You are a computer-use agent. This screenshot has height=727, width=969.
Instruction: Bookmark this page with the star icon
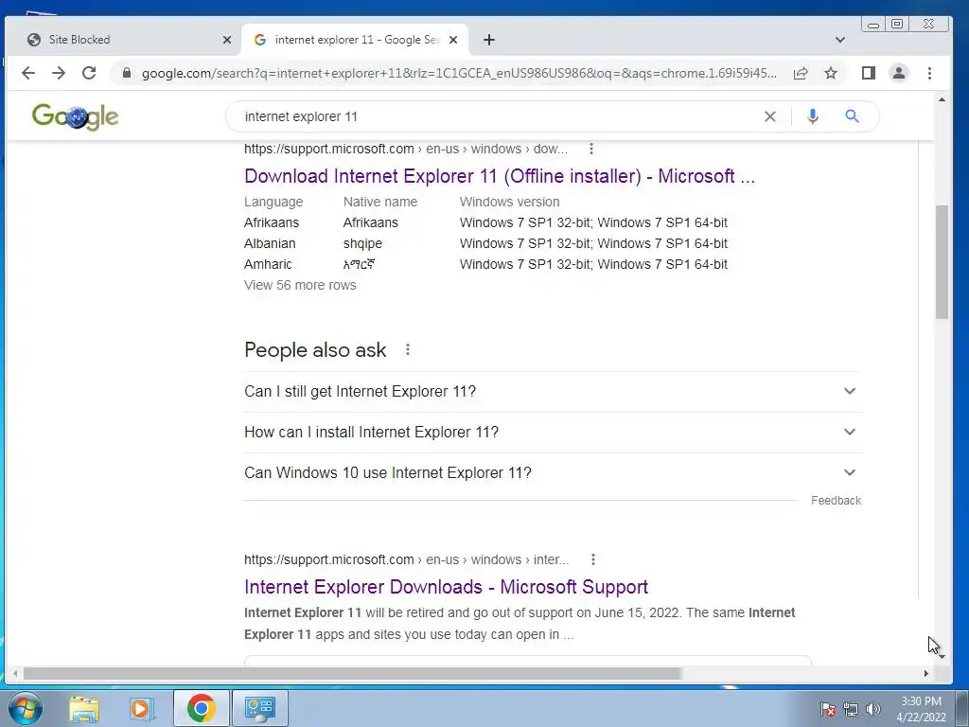[831, 73]
